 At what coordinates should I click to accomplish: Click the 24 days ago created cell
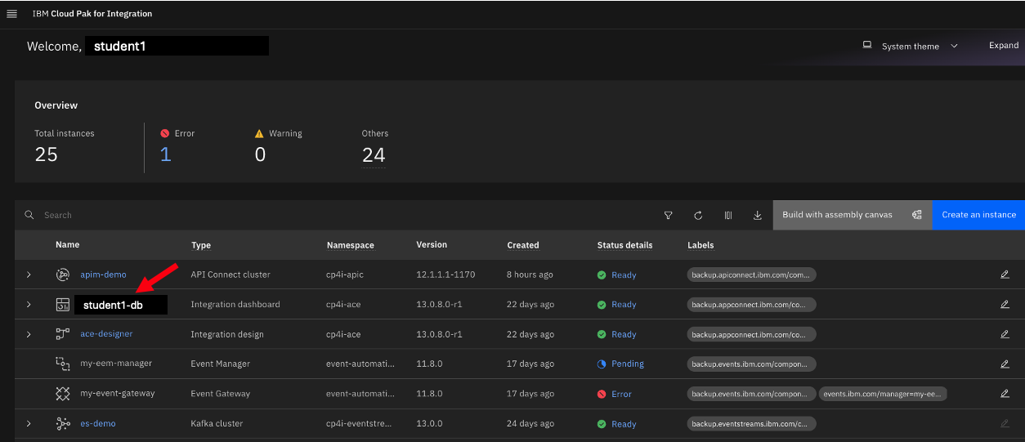point(530,423)
